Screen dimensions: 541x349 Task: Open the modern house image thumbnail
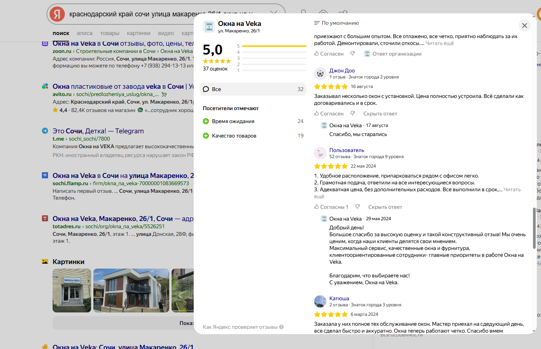click(131, 290)
